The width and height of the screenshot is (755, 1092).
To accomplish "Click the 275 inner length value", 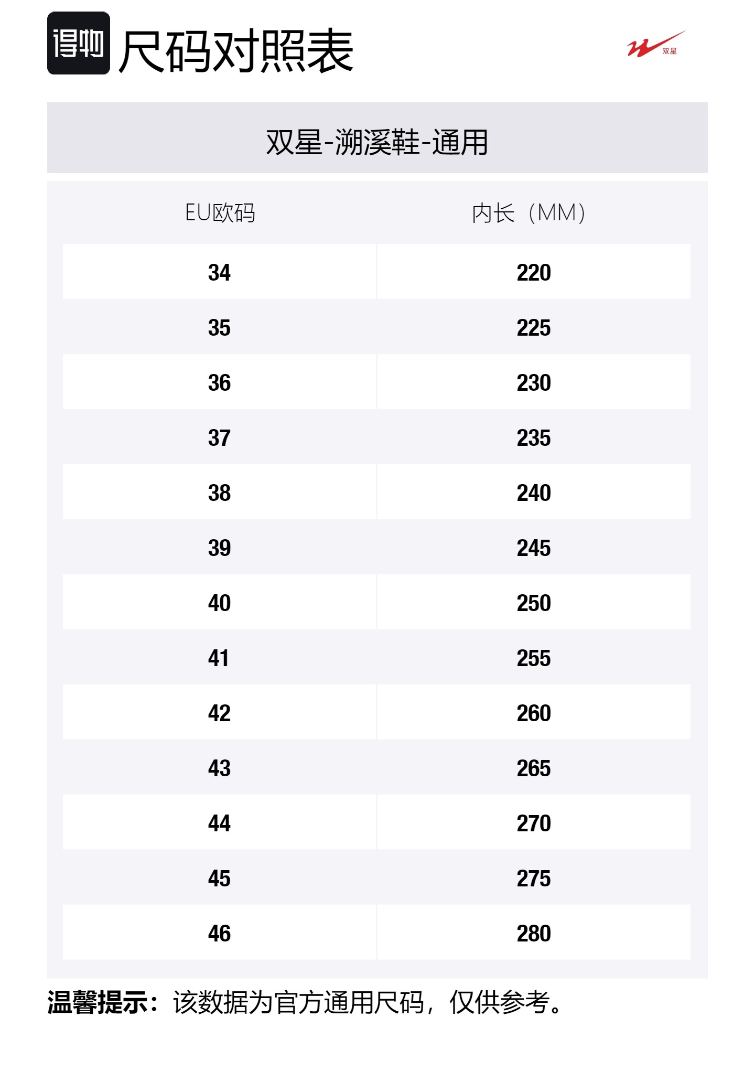I will 533,878.
